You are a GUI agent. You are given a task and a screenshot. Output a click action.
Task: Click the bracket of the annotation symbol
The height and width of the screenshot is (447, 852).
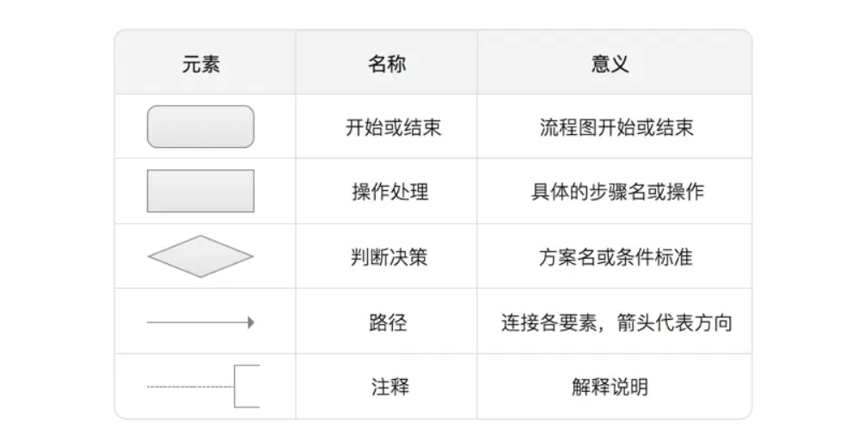(246, 387)
